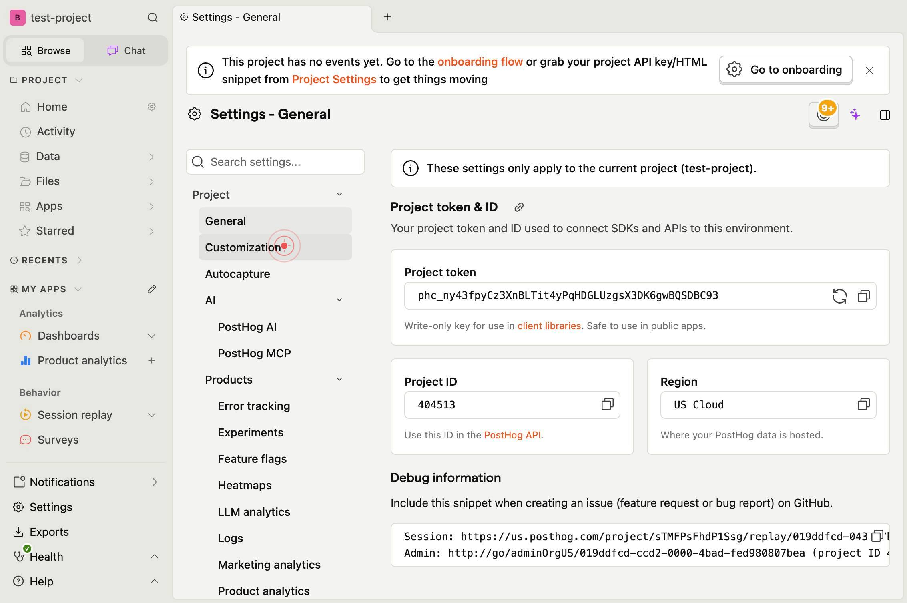Viewport: 907px width, 603px height.
Task: Expand the Recents section
Action: coord(46,260)
